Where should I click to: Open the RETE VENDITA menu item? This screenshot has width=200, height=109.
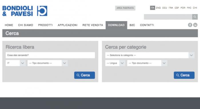93,25
